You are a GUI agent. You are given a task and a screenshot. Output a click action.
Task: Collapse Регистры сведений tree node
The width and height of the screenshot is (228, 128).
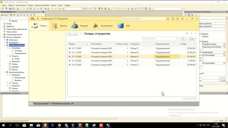(2, 37)
